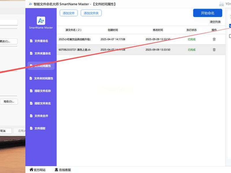Image resolution: width=231 pixels, height=173 pixels.
Task: Click the 文件夹时间属性 document icon
Action: 31,78
